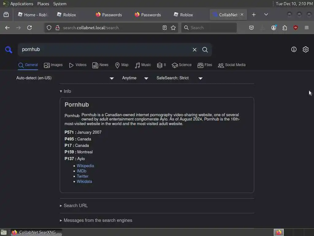Switch to Map category
This screenshot has width=314, height=236.
(x=122, y=65)
